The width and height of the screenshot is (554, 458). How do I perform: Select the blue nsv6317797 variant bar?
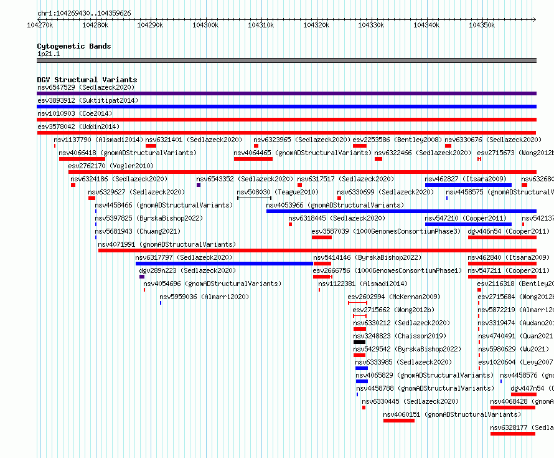point(224,264)
